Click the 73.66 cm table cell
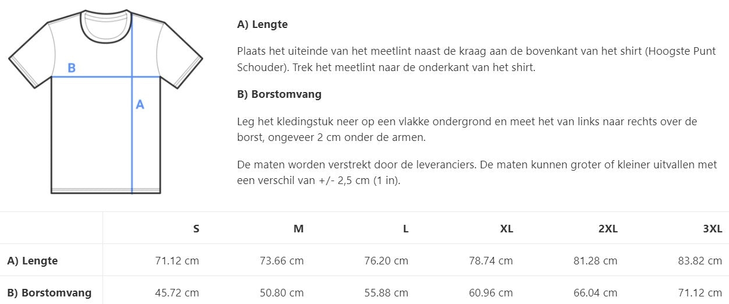729x304 pixels. click(282, 260)
